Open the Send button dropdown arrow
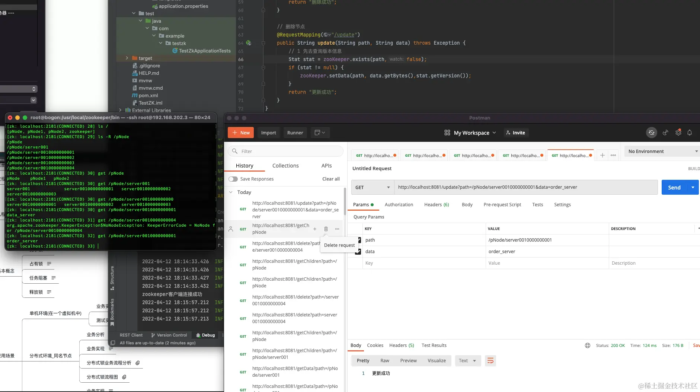Image resolution: width=700 pixels, height=392 pixels. click(x=693, y=187)
